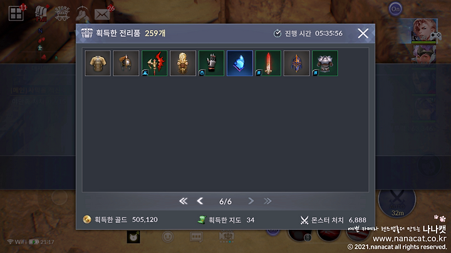The height and width of the screenshot is (253, 451).
Task: Toggle the AUTO battle button
Action: pyautogui.click(x=397, y=201)
